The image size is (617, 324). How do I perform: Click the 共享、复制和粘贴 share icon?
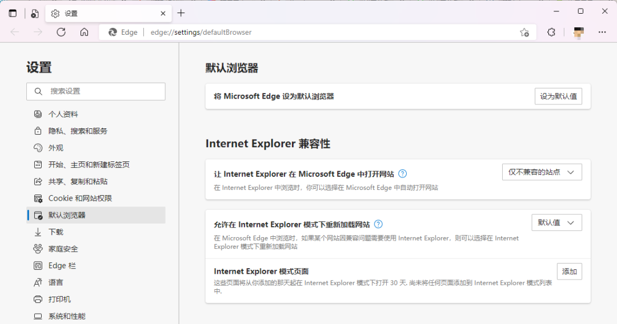(x=38, y=181)
